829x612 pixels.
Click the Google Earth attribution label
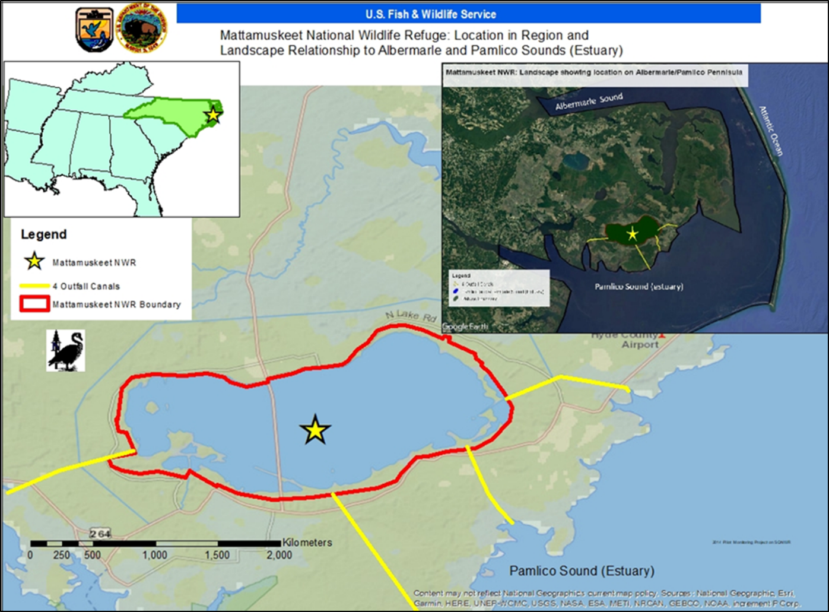pyautogui.click(x=465, y=327)
